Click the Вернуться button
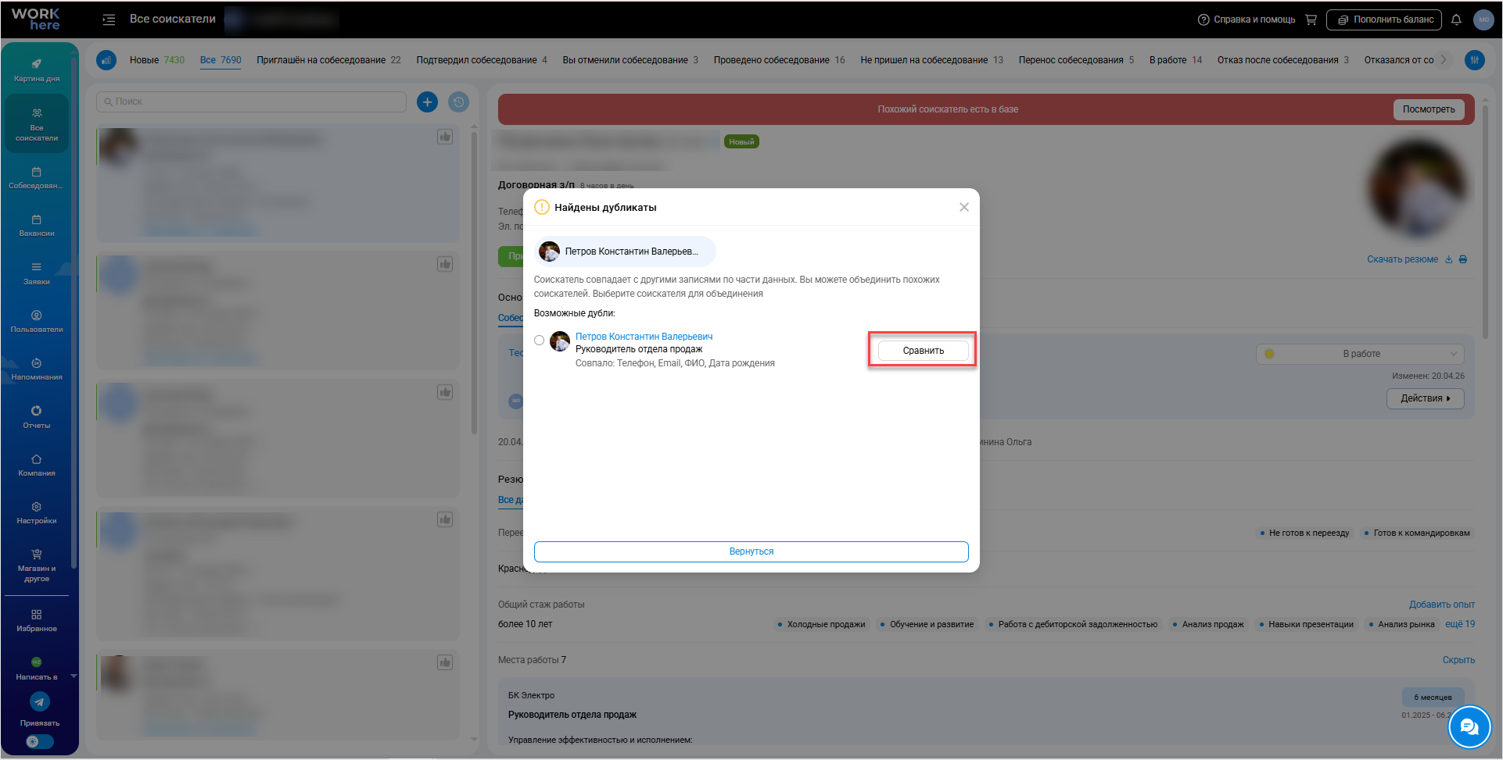The image size is (1503, 760). (751, 551)
